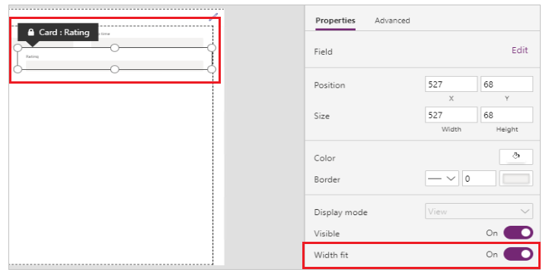Open the Border style line dropdown
This screenshot has width=549, height=279.
[442, 179]
